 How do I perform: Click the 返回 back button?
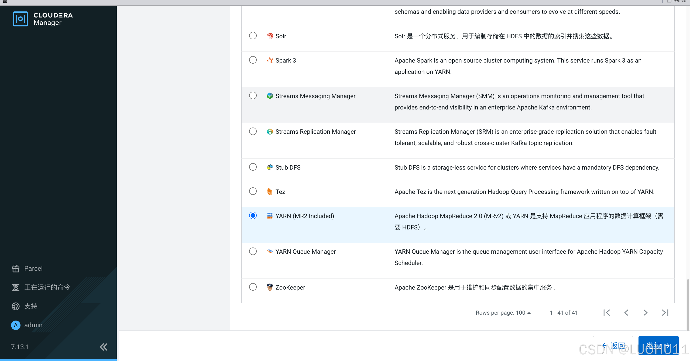[613, 345]
